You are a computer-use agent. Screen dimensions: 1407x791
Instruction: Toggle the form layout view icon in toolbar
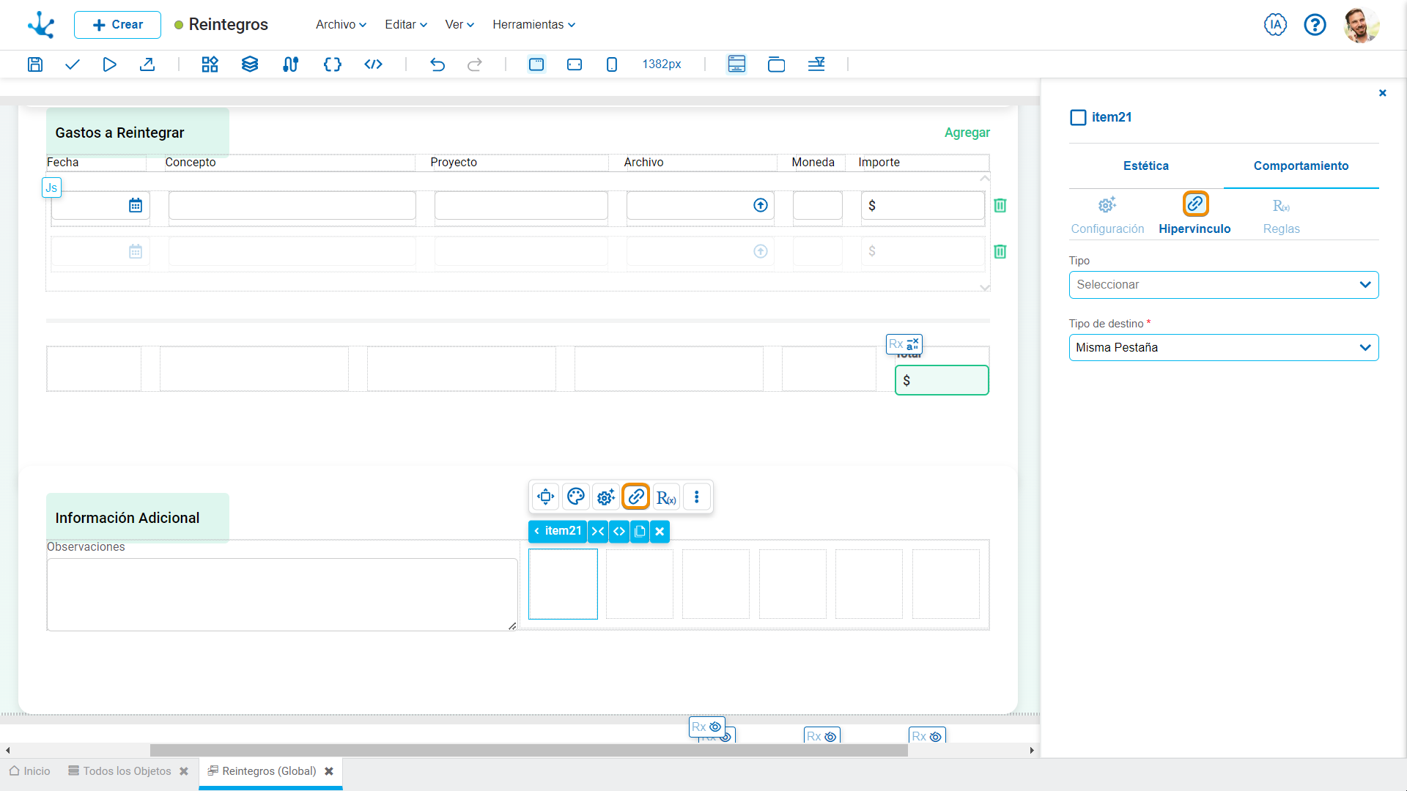736,64
